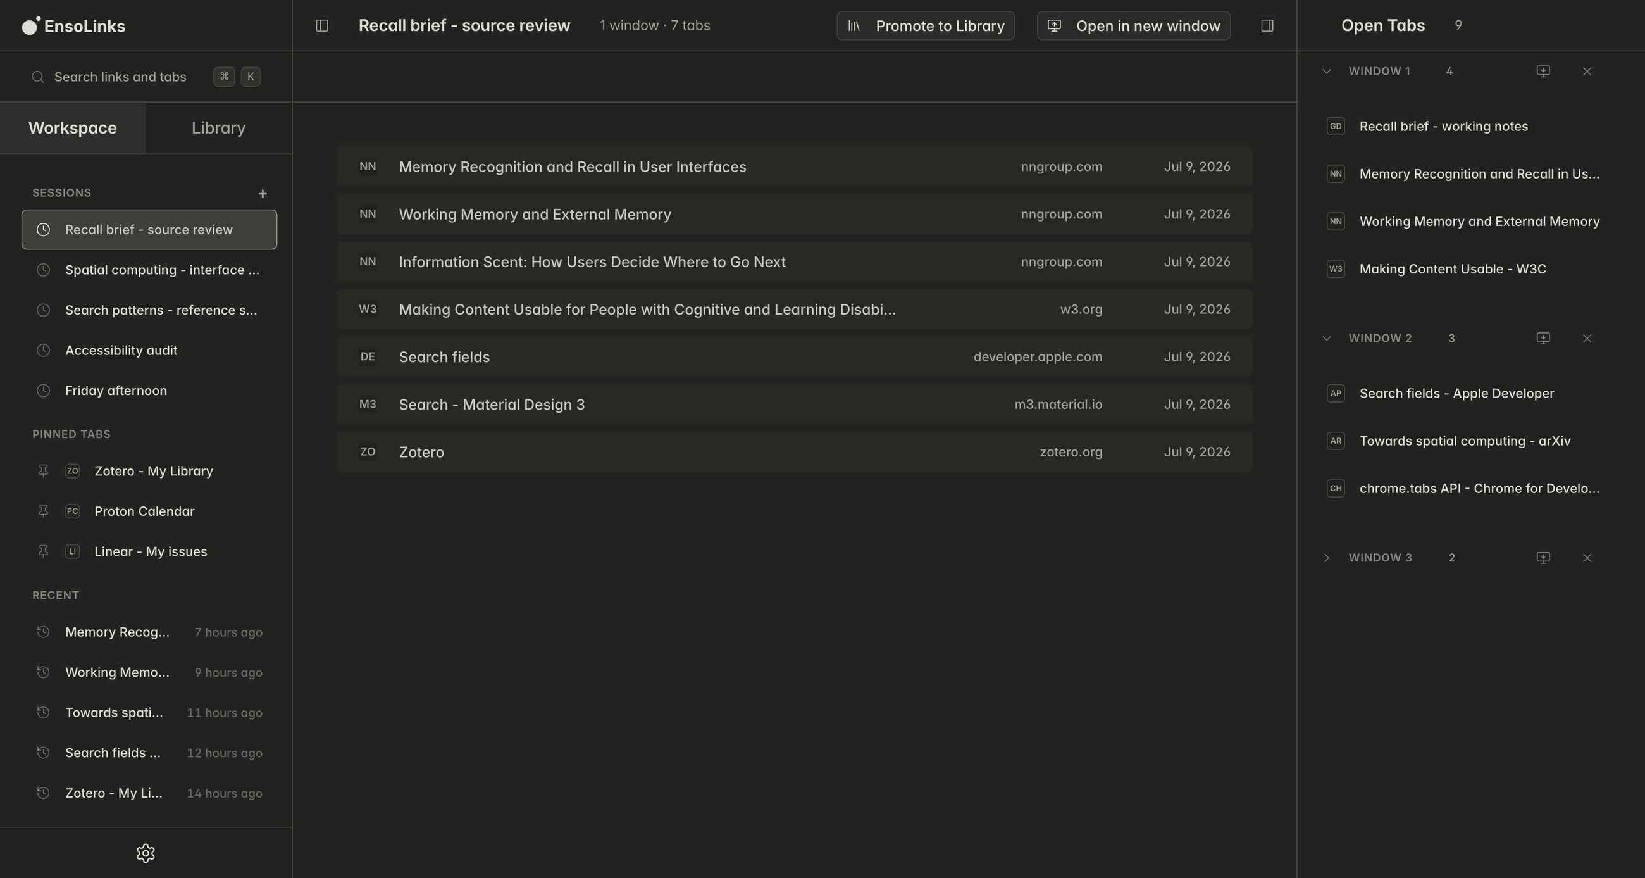Close Window 1 group

(x=1587, y=71)
